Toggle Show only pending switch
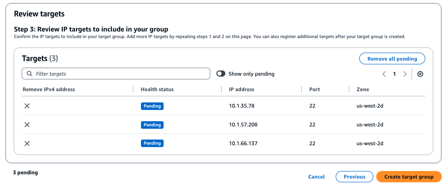This screenshot has width=446, height=187. point(221,74)
